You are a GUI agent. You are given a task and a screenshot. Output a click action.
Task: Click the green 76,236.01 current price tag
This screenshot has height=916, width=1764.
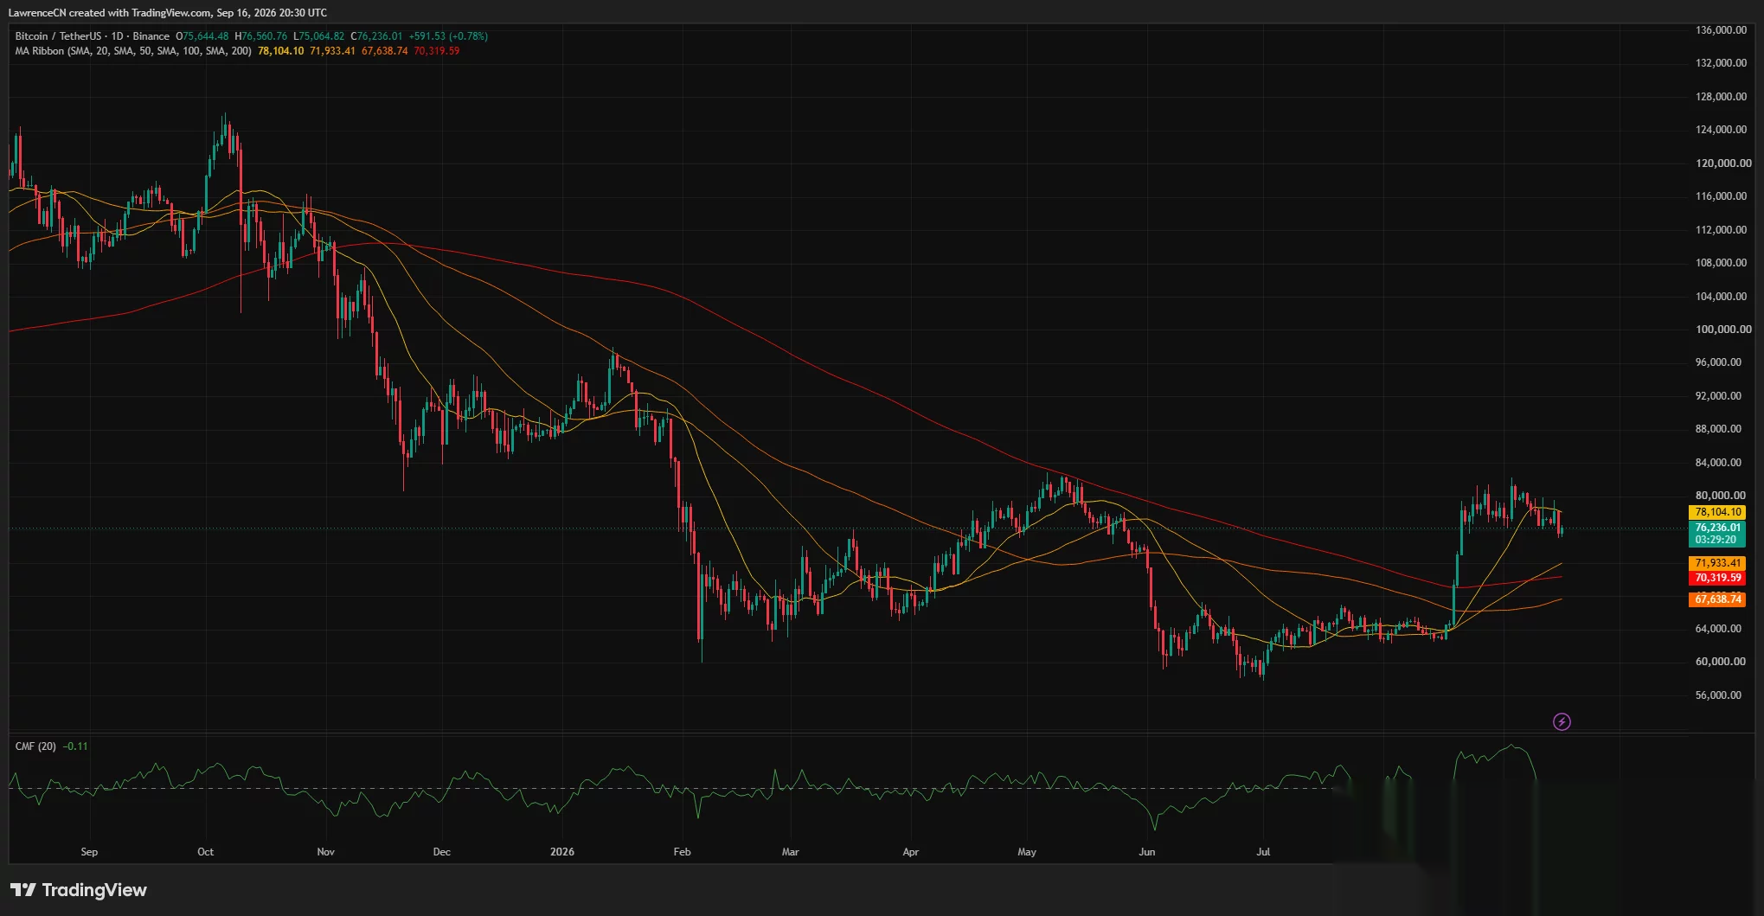1716,533
